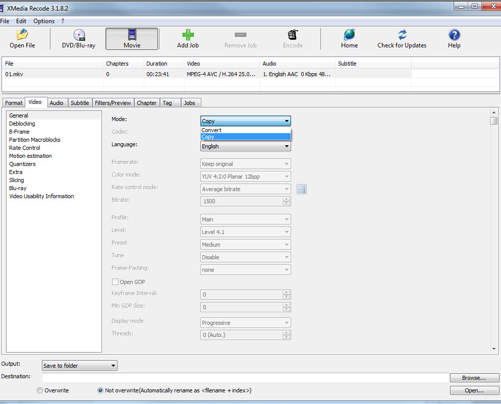Open the Profile dropdown showing Main
This screenshot has width=501, height=404.
click(245, 219)
